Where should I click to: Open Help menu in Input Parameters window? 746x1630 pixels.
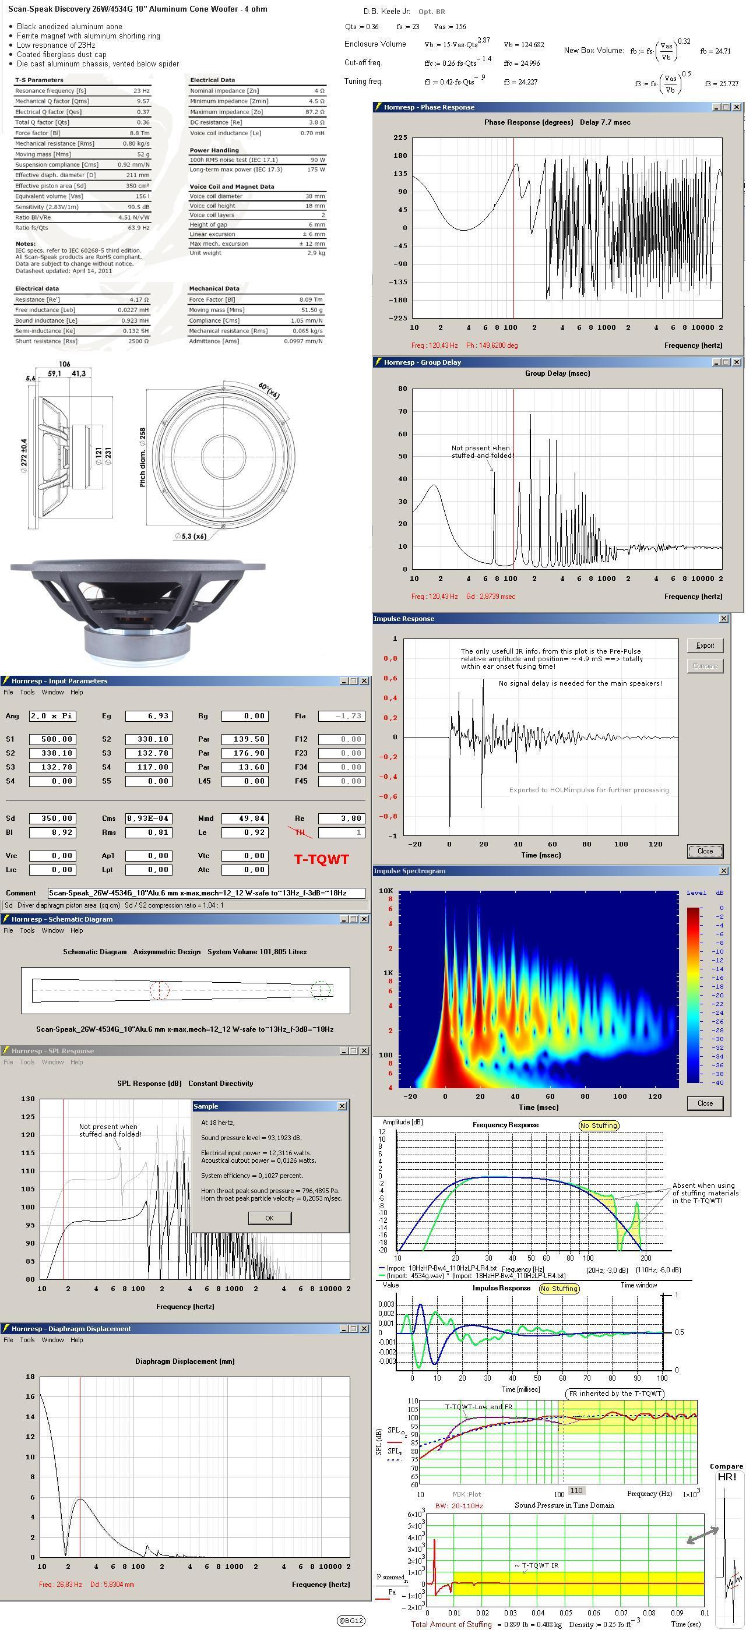pos(76,692)
